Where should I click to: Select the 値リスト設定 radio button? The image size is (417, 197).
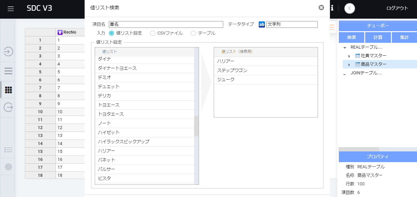pyautogui.click(x=112, y=33)
